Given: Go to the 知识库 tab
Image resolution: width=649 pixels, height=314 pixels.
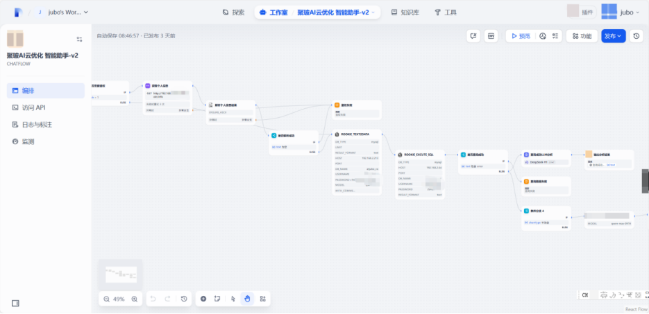Looking at the screenshot, I should [x=404, y=12].
